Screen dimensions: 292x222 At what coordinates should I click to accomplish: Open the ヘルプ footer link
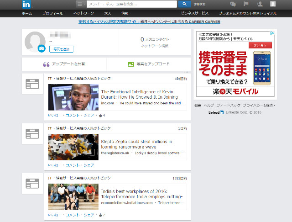[x=209, y=106]
